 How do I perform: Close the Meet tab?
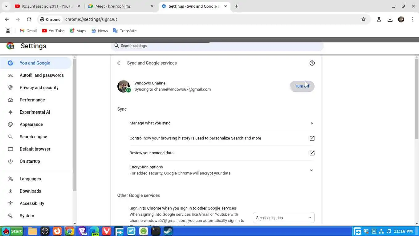152,6
